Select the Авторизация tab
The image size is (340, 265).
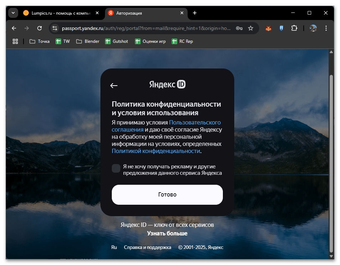pyautogui.click(x=146, y=13)
